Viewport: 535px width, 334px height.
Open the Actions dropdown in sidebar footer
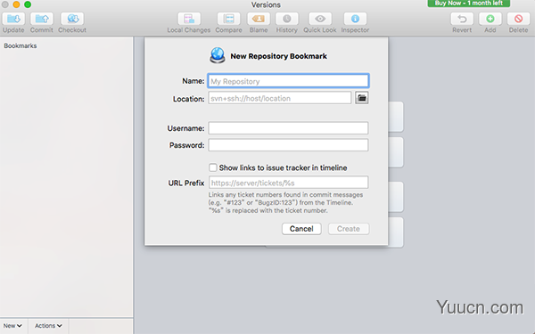(48, 326)
